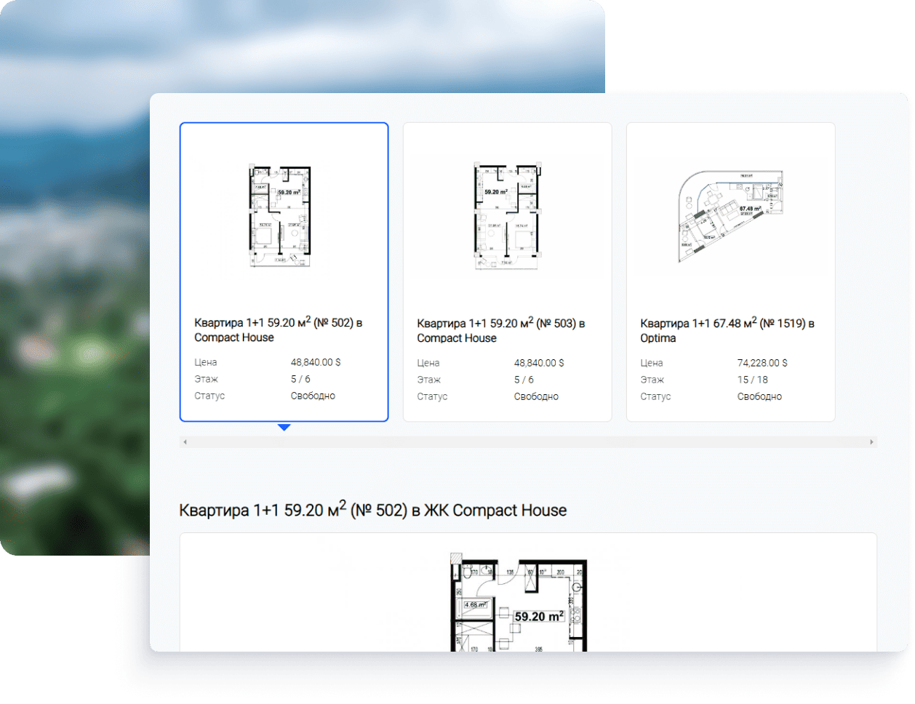Image resolution: width=915 pixels, height=704 pixels.
Task: Open title link Квартира 1+1 67.48 м² (№ 1519)
Action: pyautogui.click(x=727, y=330)
